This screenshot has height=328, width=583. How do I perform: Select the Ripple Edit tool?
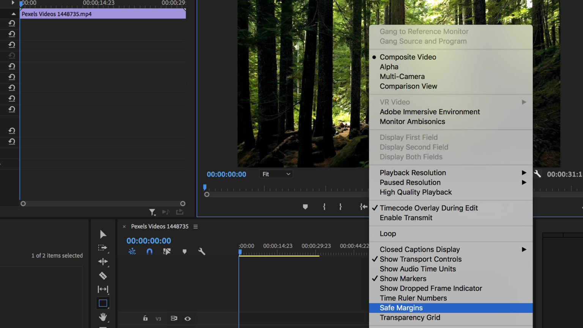102,262
